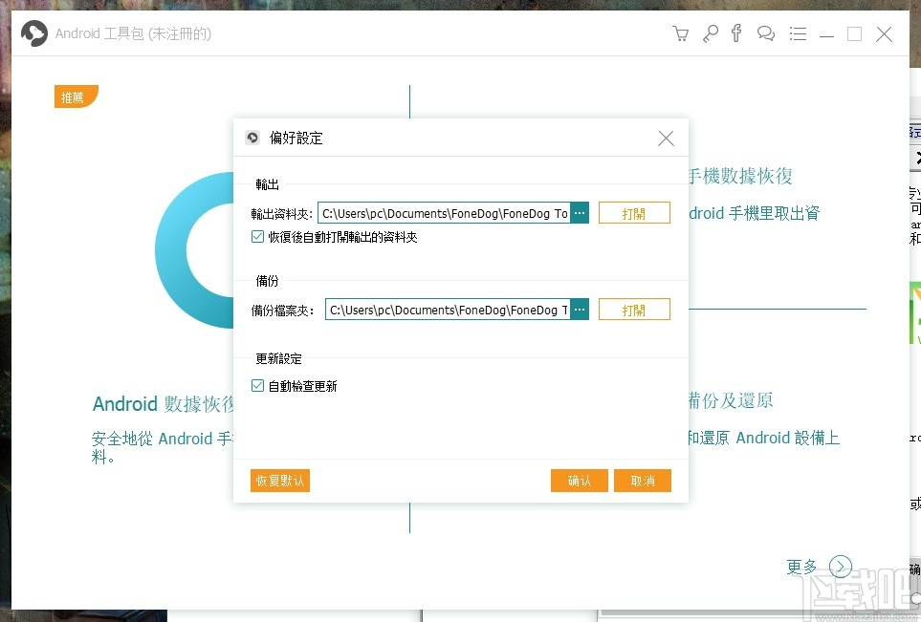The image size is (921, 622).
Task: Toggle 自動檢查更新 checkbox
Action: click(257, 385)
